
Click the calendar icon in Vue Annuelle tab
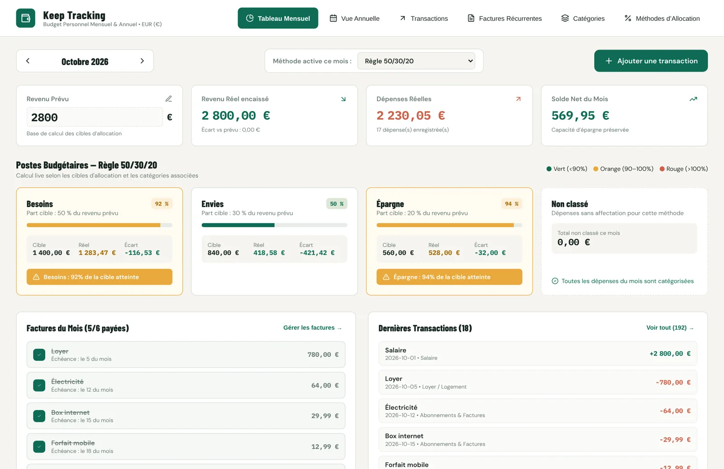point(333,18)
